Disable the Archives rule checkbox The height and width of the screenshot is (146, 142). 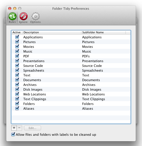coord(17,84)
